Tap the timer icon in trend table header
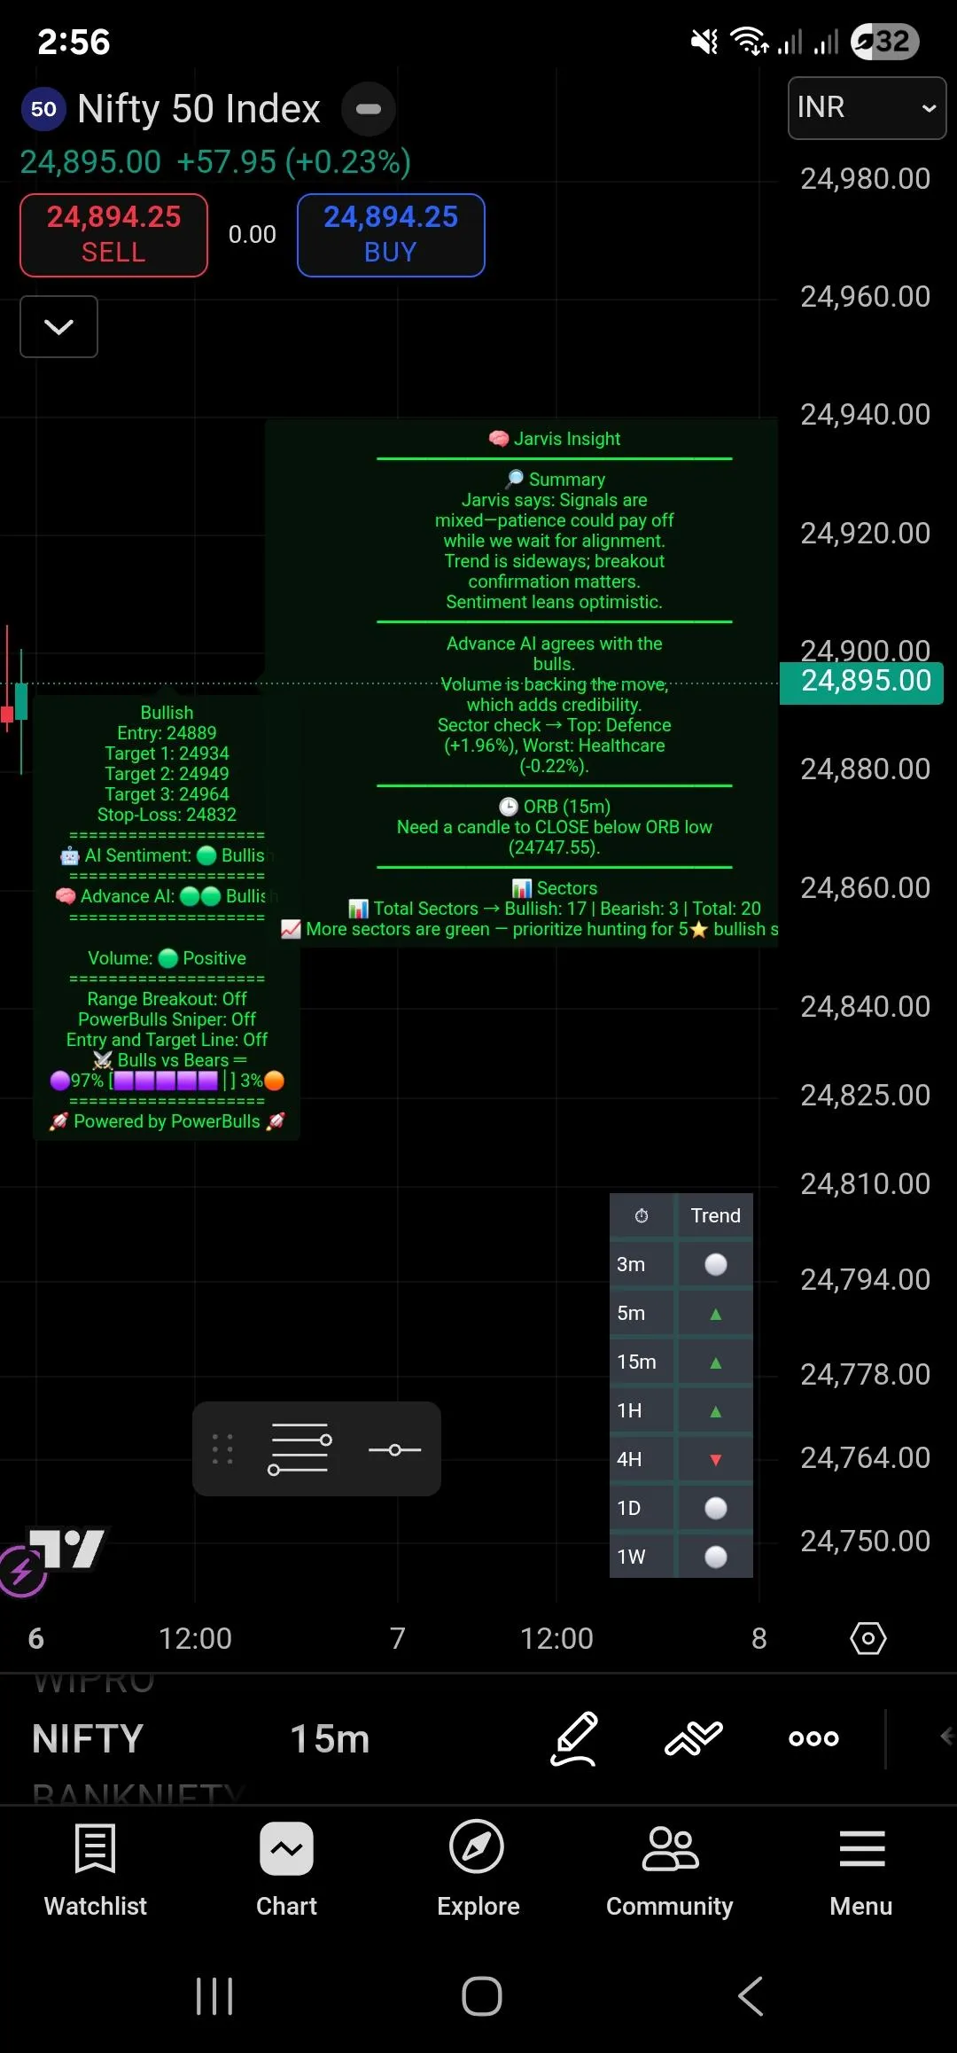The height and width of the screenshot is (2053, 957). click(x=642, y=1215)
